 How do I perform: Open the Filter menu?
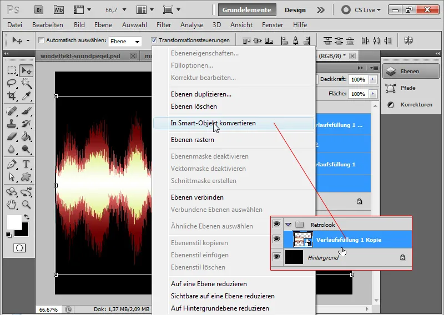(164, 25)
